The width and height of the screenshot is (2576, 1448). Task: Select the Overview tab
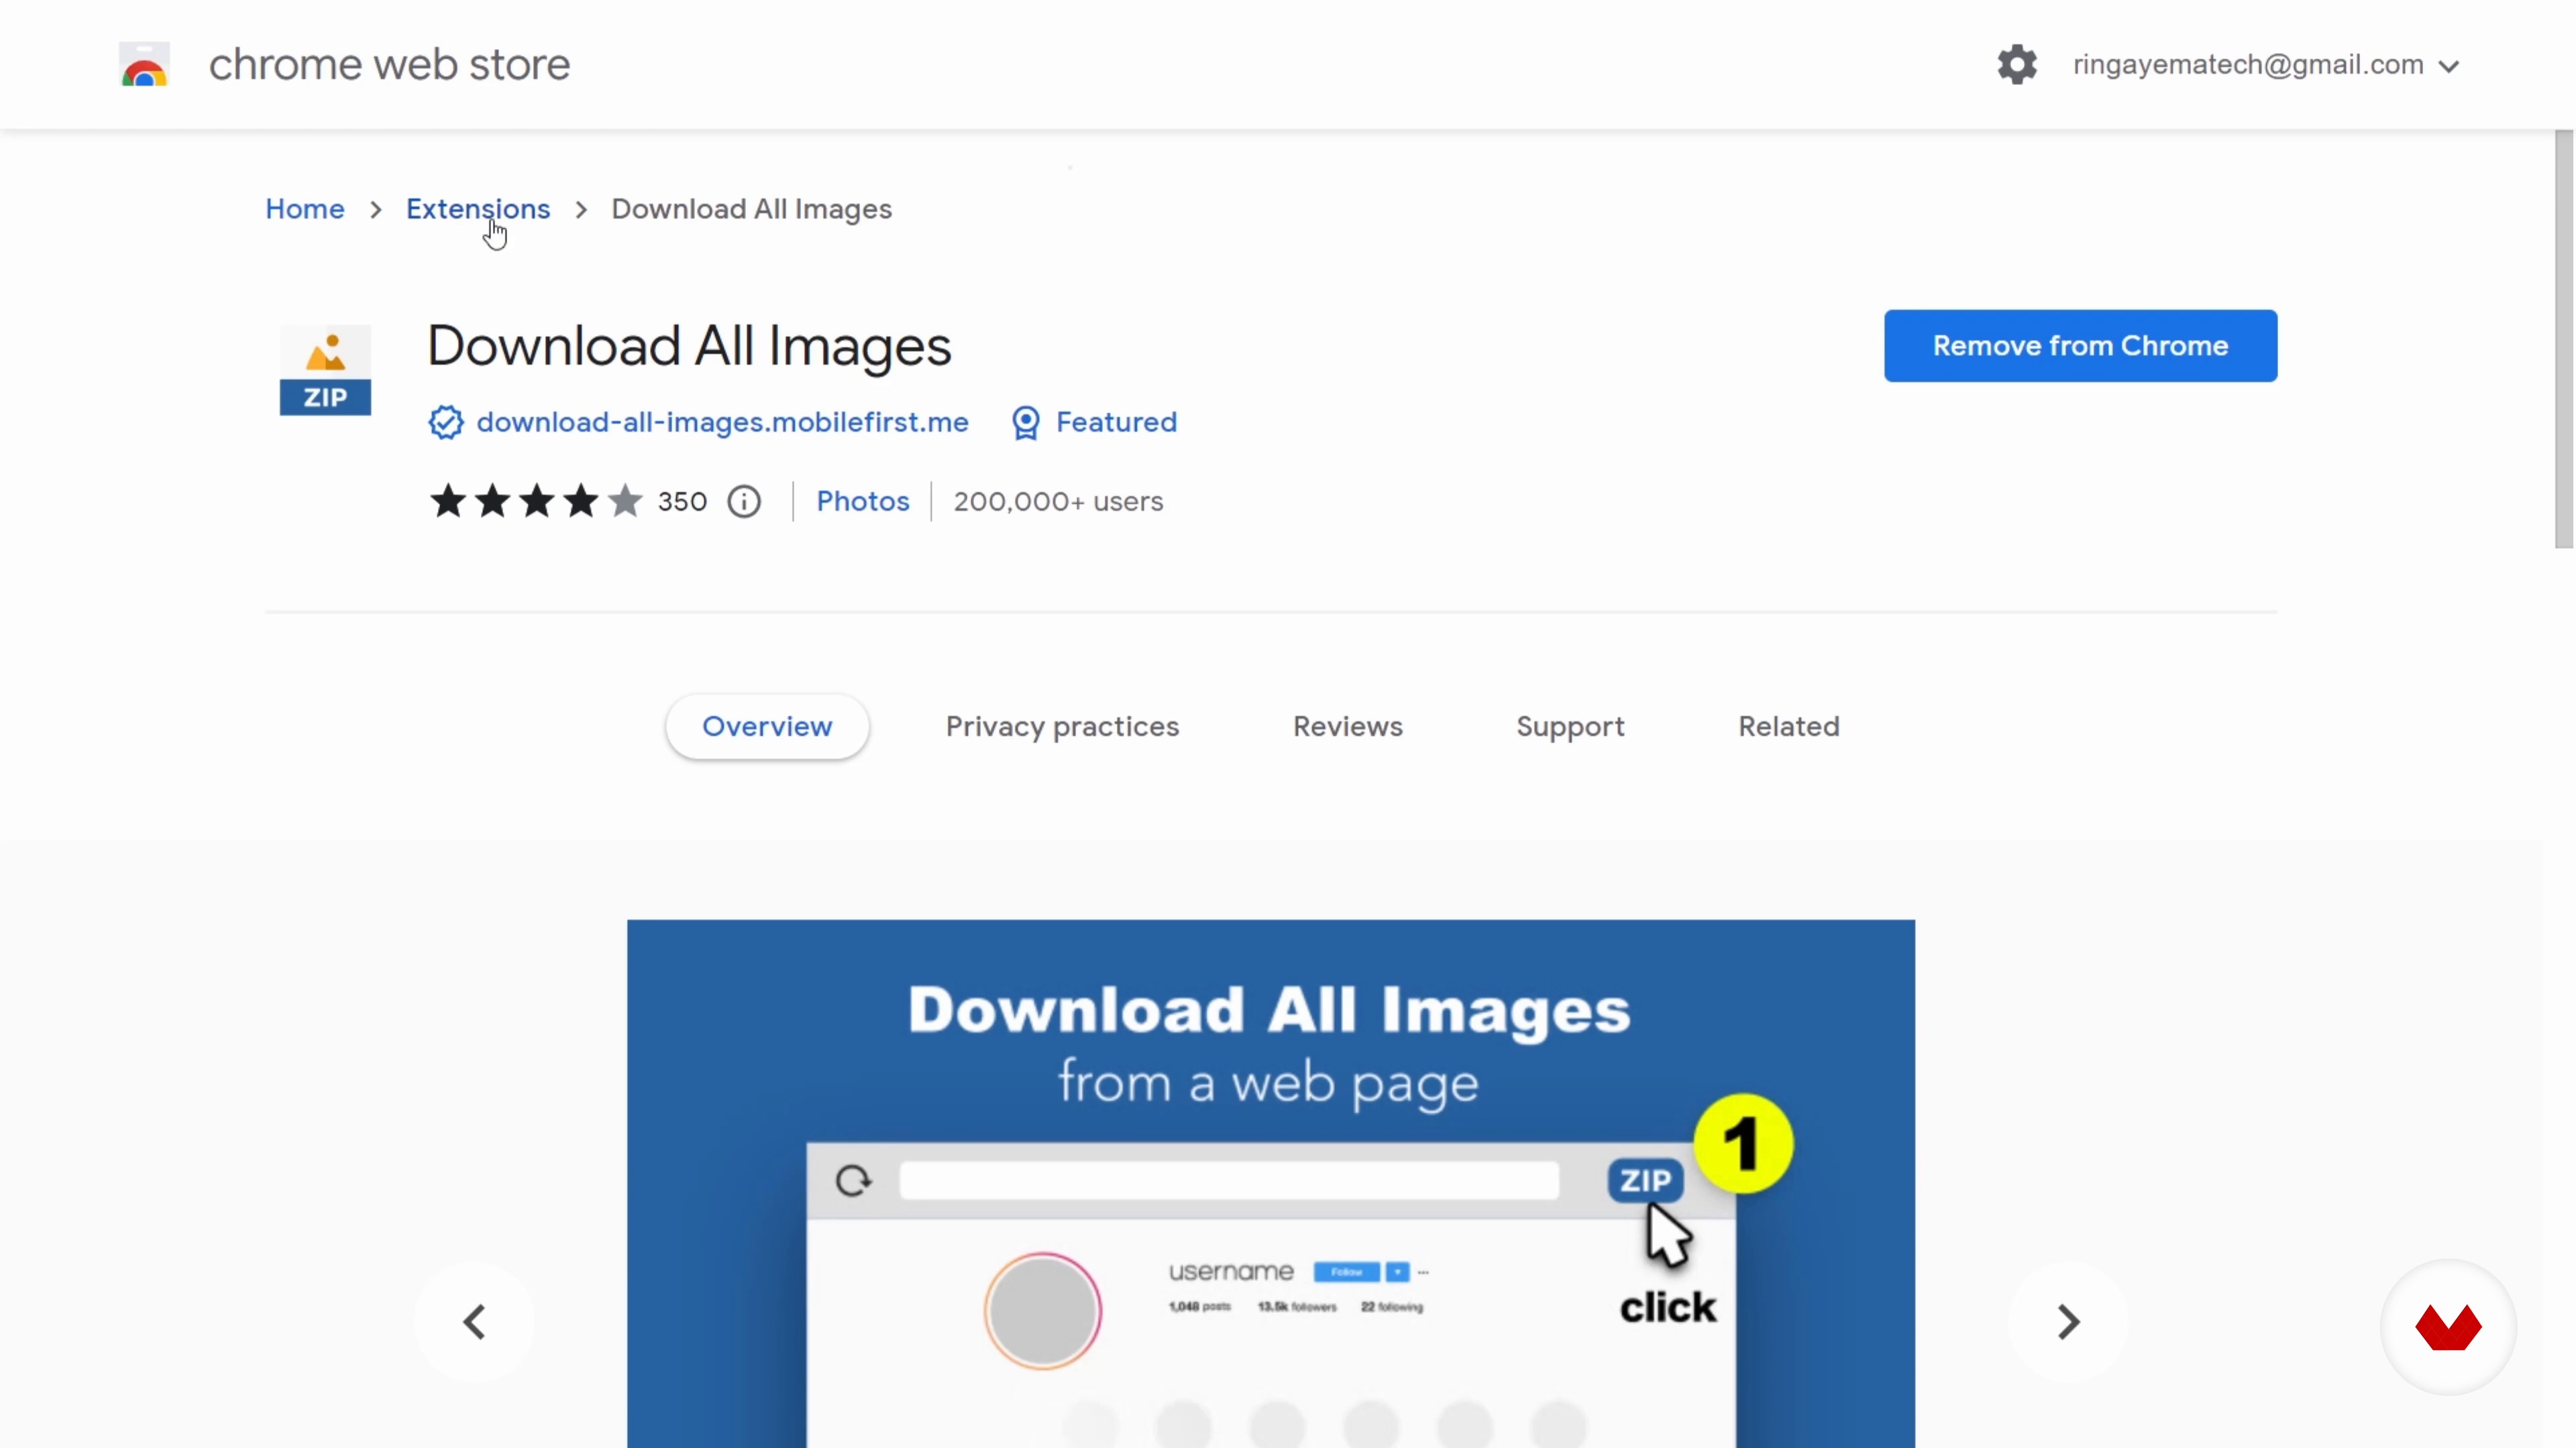767,727
